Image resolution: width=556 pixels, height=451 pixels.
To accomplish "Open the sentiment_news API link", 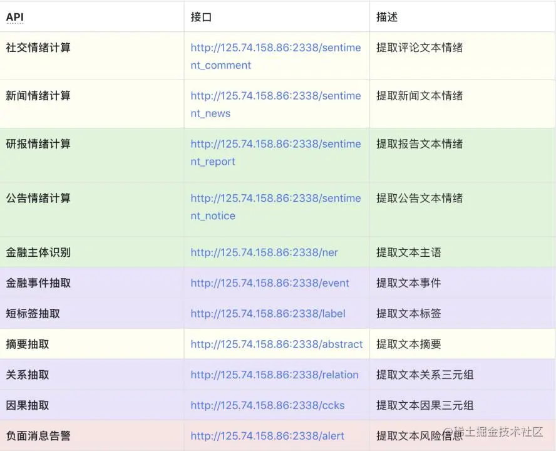I will (275, 105).
